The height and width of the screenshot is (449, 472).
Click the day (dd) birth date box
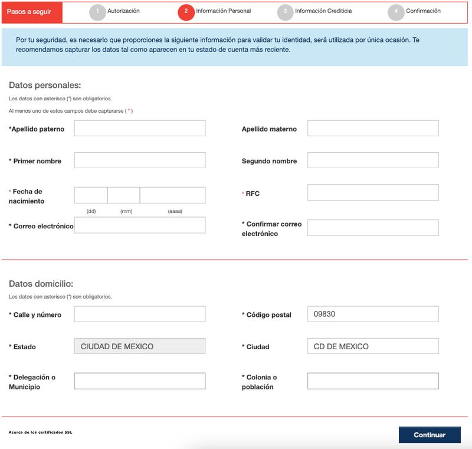(91, 195)
